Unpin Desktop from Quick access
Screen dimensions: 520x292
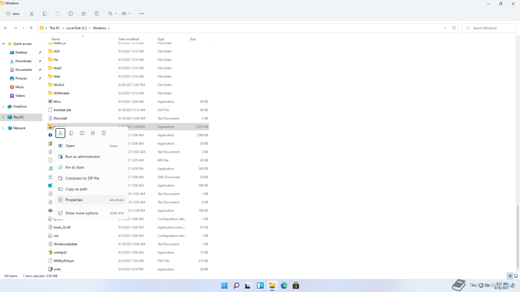coord(40,52)
